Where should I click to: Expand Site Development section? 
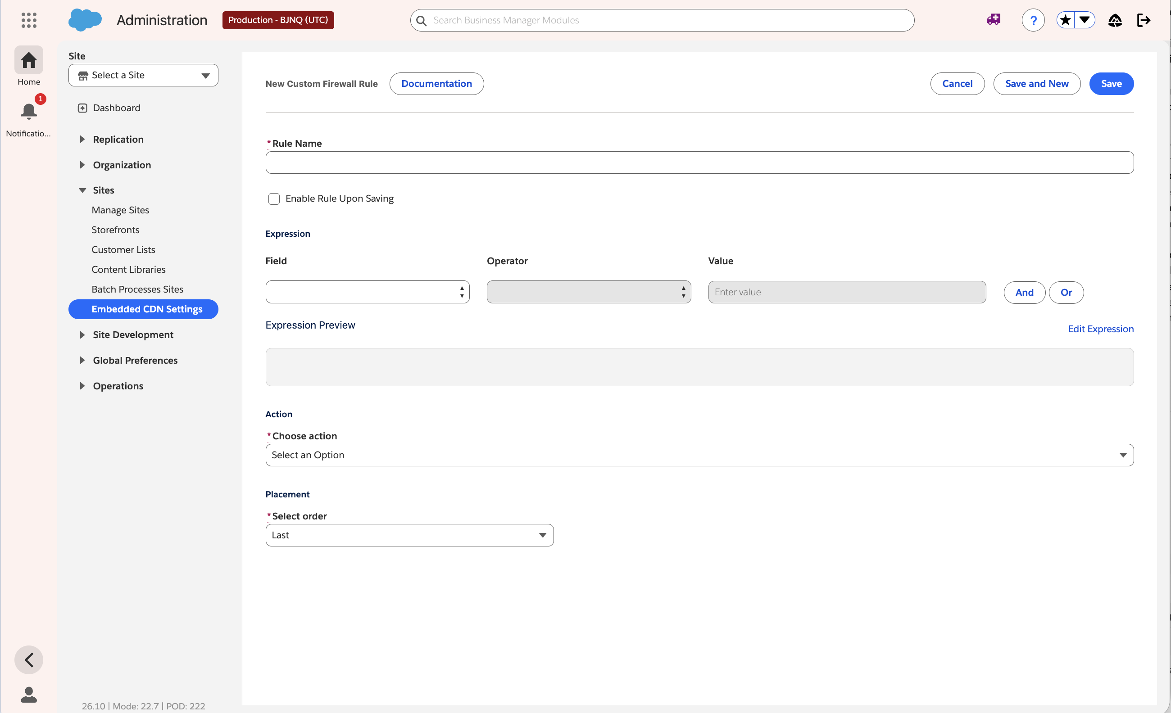coord(82,335)
